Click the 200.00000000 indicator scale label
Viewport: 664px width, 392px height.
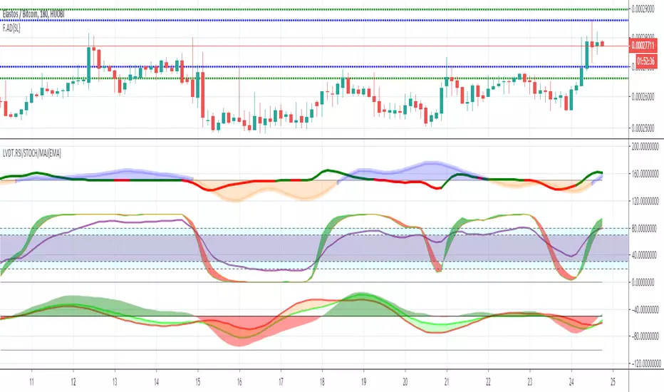(645, 147)
